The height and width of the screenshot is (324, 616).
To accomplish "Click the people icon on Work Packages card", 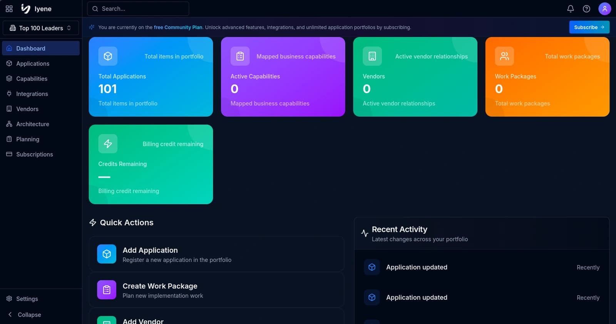I will [504, 56].
